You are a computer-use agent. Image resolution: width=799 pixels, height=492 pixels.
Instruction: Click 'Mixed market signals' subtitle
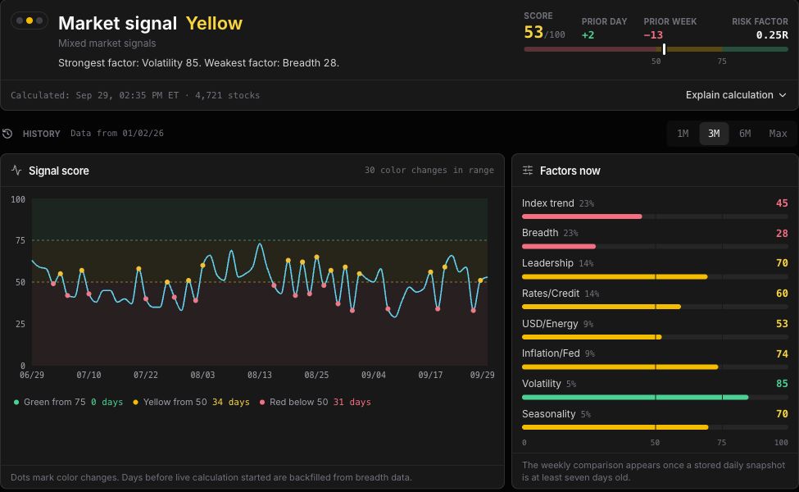point(107,43)
